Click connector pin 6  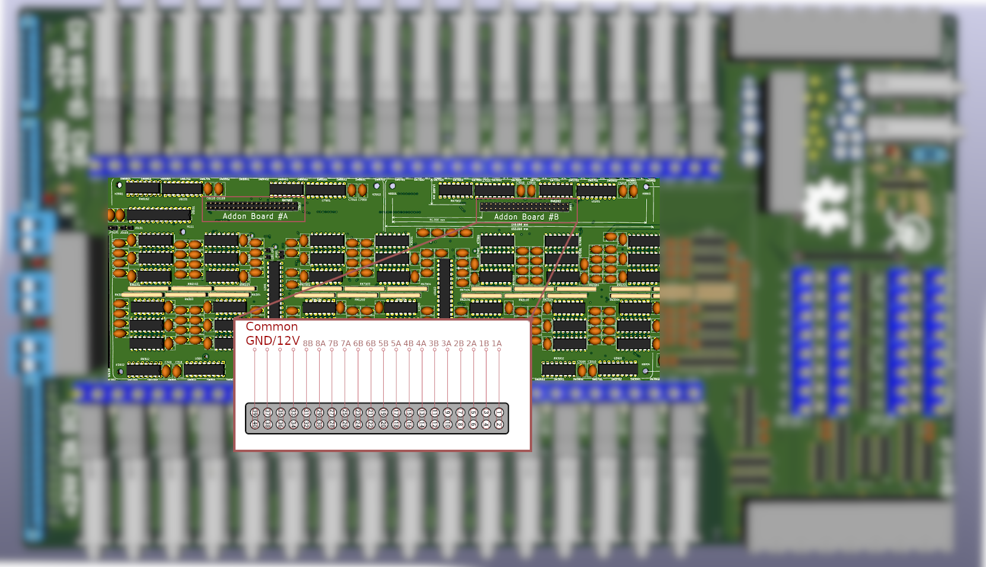[x=473, y=424]
